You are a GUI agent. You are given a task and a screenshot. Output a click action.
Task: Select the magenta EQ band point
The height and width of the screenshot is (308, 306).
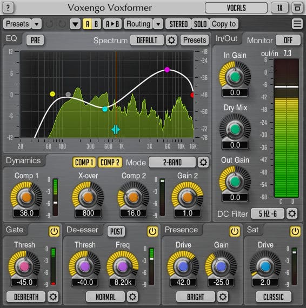pos(167,70)
